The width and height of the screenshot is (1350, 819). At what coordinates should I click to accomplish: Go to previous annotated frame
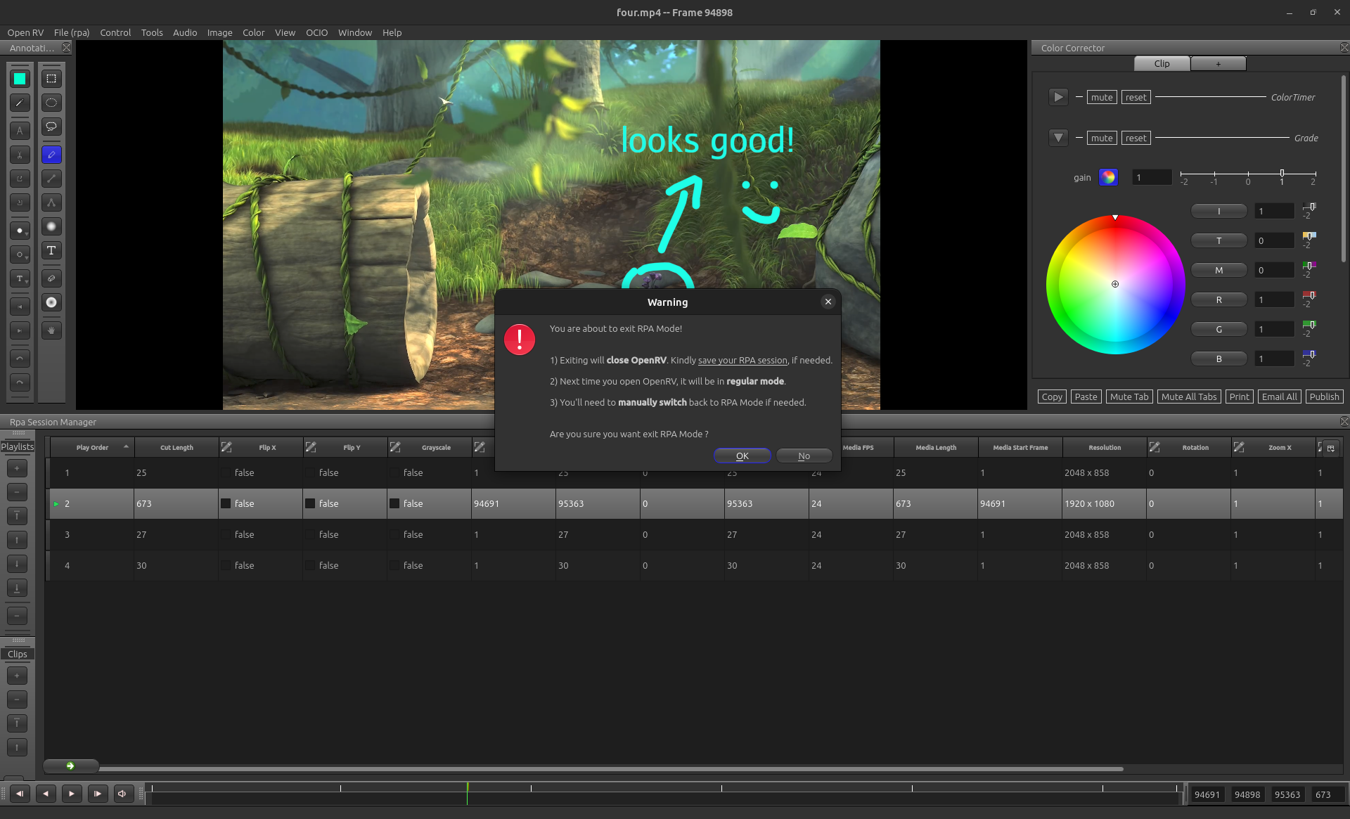20,307
